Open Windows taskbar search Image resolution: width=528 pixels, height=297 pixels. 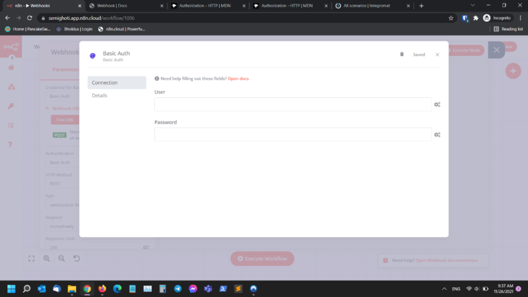[x=26, y=288]
